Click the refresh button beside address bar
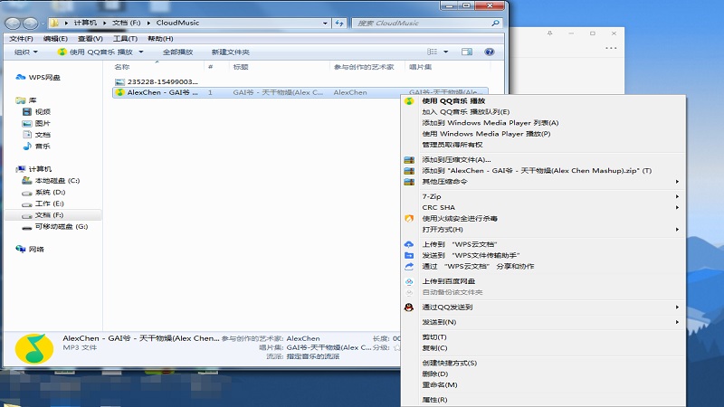The height and width of the screenshot is (407, 724). [339, 23]
